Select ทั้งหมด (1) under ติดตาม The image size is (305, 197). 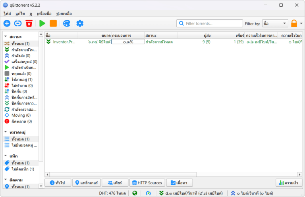click(x=21, y=187)
